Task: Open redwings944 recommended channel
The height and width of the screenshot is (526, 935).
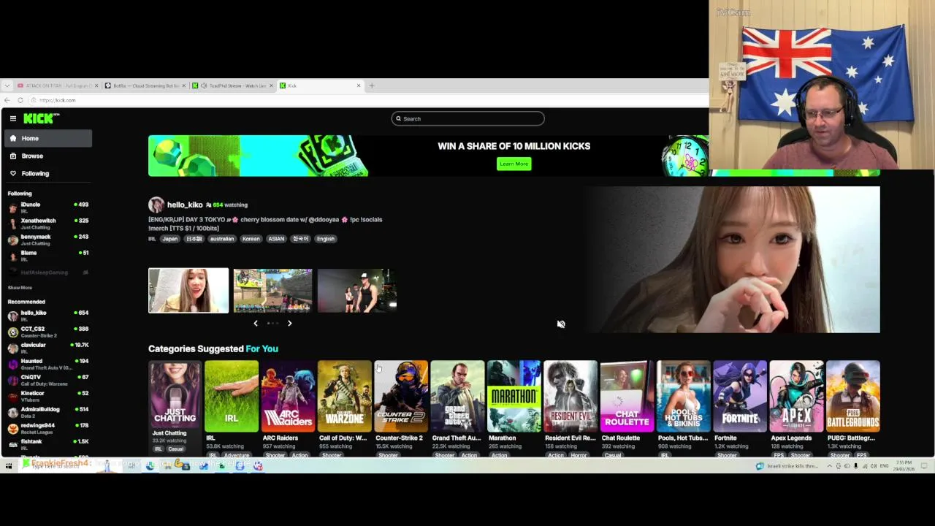Action: (x=48, y=428)
